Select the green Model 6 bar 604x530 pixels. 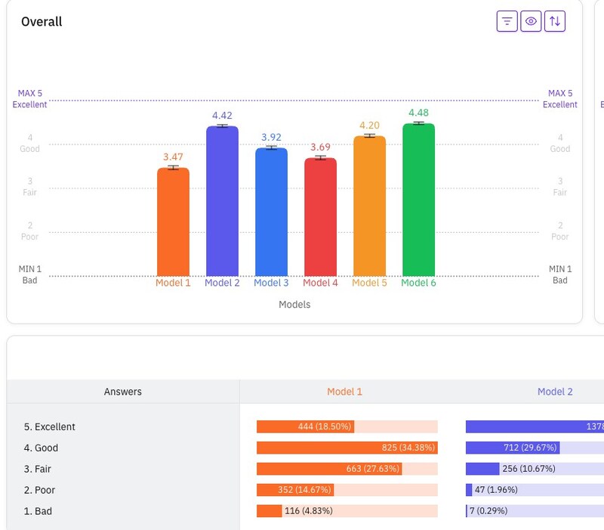tap(419, 200)
